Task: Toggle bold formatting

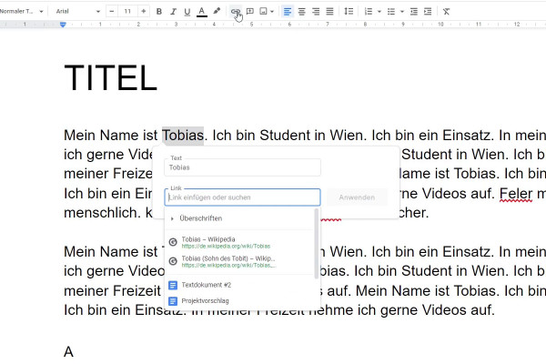Action: coord(159,12)
